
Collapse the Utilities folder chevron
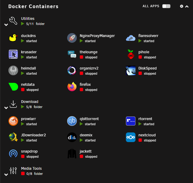[6, 25]
